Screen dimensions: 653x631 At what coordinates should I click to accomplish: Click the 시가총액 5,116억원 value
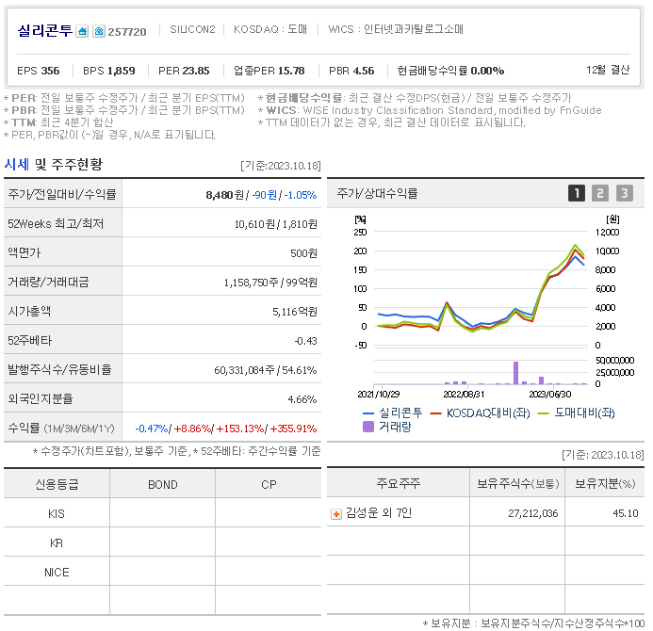(x=295, y=312)
